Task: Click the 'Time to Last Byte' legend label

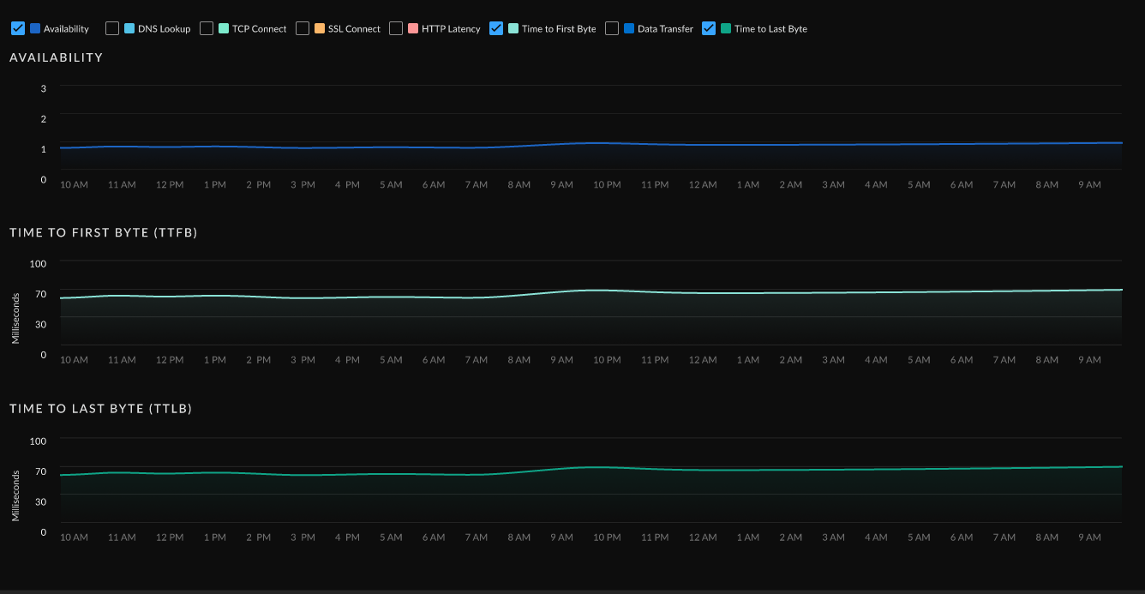Action: pyautogui.click(x=770, y=29)
